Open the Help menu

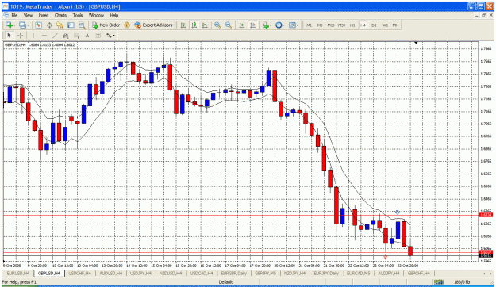click(x=113, y=15)
